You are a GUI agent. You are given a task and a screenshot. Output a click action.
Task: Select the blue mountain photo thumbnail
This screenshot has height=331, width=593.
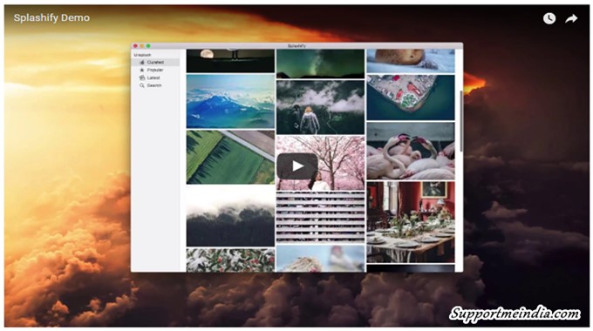coord(230,101)
